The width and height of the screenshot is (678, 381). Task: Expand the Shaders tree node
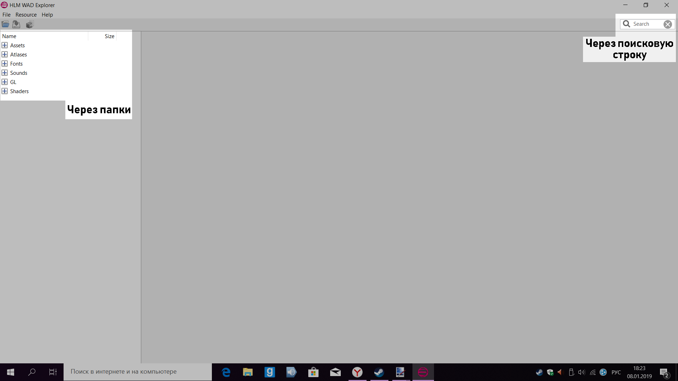click(5, 91)
